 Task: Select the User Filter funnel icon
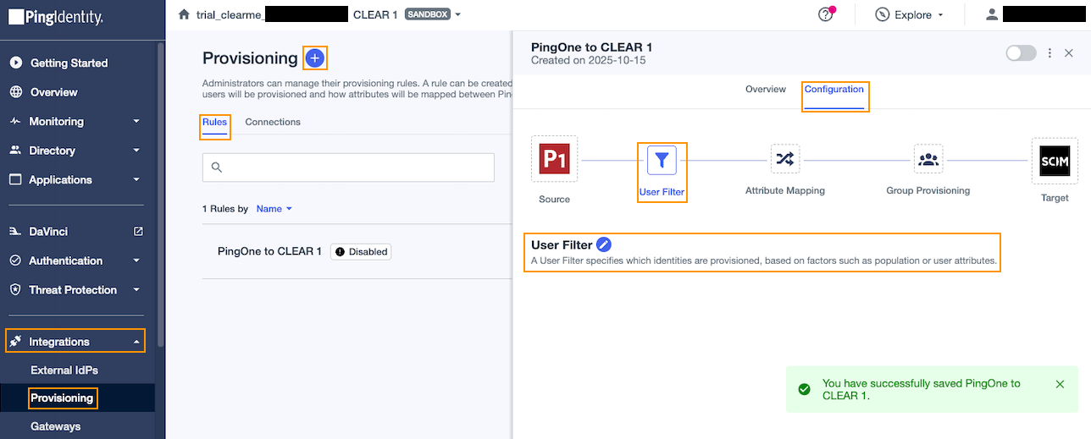(x=662, y=159)
